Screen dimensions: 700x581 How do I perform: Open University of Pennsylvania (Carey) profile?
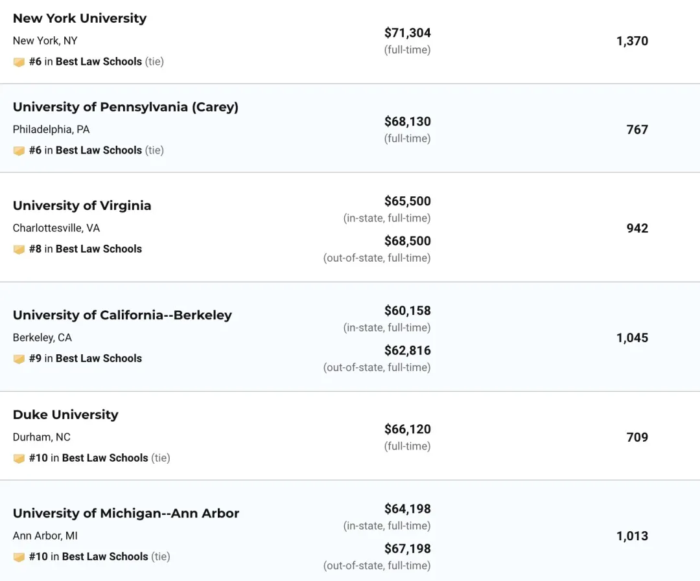pos(126,107)
